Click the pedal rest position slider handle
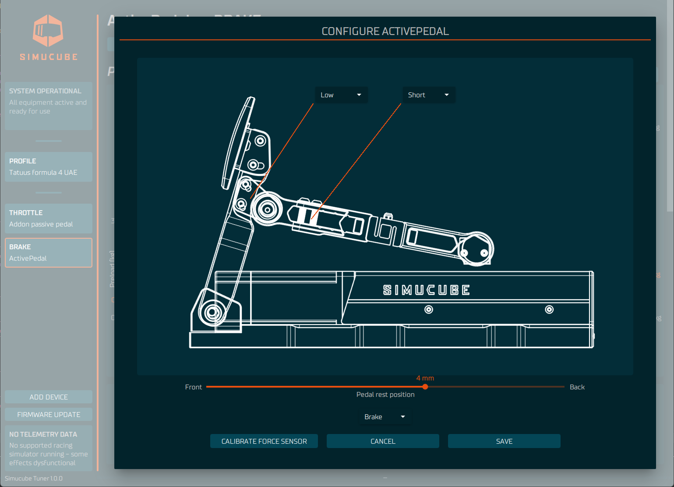This screenshot has width=674, height=487. click(425, 387)
